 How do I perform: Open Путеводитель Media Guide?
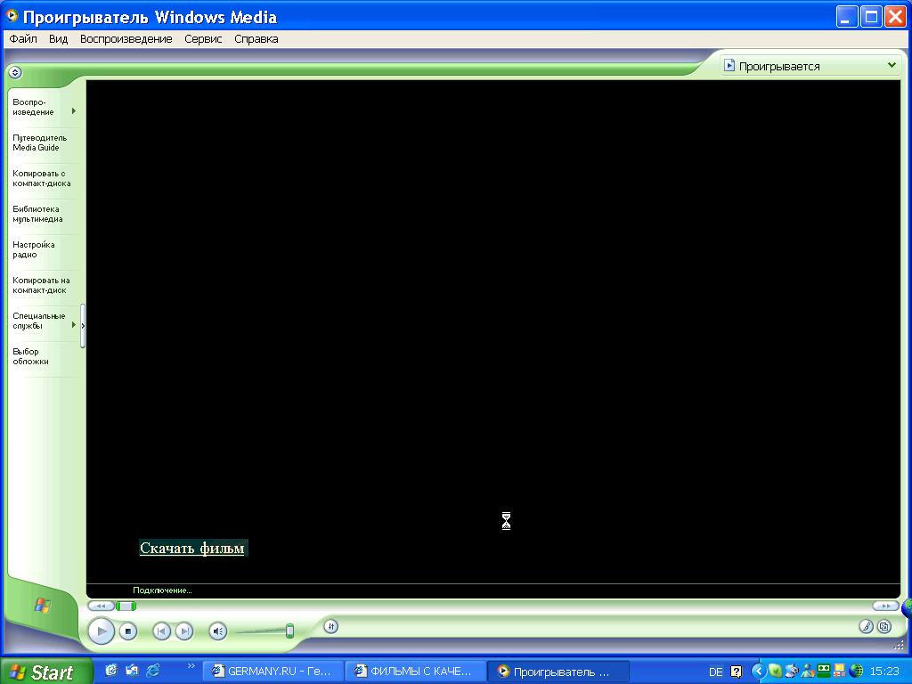[39, 142]
